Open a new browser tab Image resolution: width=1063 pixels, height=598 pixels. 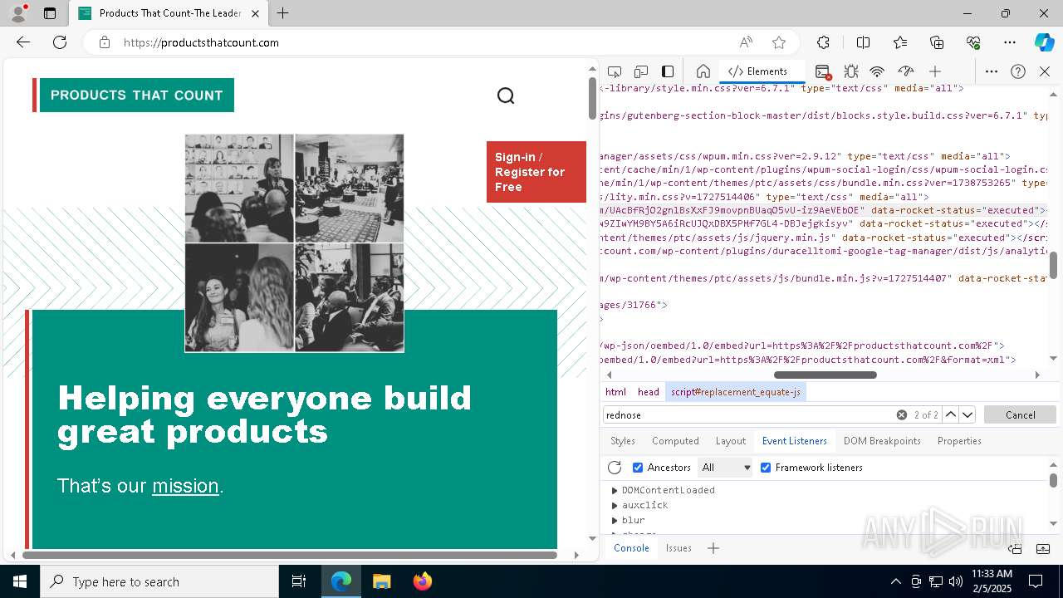click(282, 13)
